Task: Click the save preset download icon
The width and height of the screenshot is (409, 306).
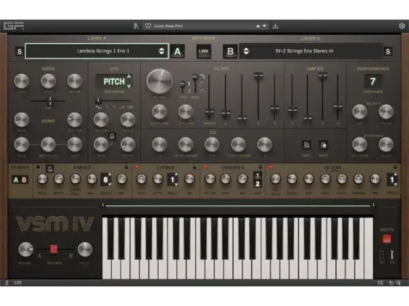Action: pos(275,26)
